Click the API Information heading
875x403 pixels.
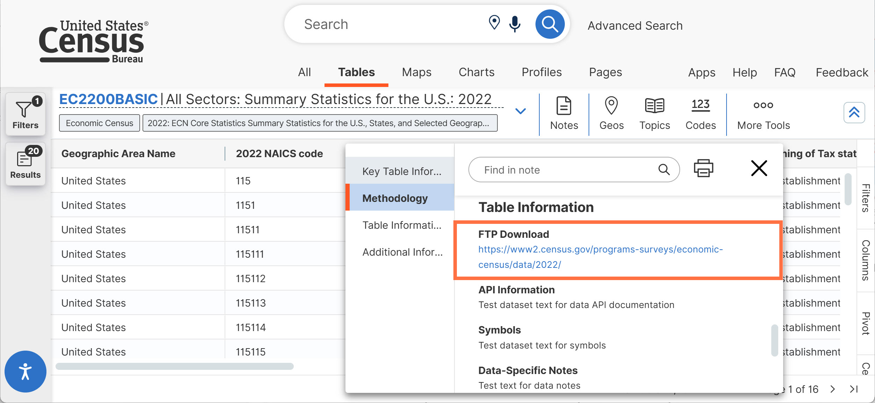(x=516, y=290)
